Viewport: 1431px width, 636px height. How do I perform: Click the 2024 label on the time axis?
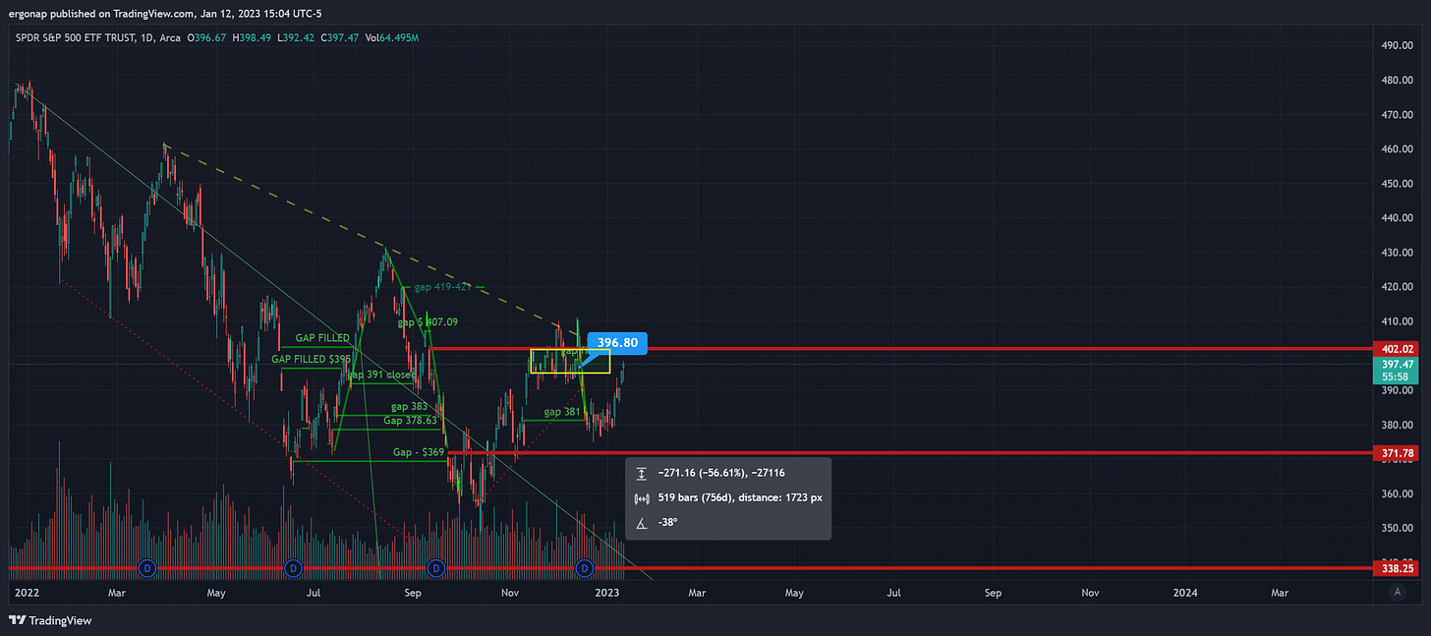pos(1185,593)
